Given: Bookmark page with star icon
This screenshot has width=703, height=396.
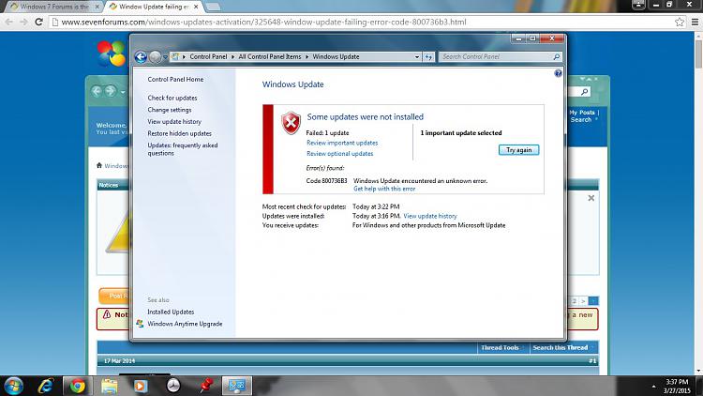Looking at the screenshot, I should pos(680,22).
